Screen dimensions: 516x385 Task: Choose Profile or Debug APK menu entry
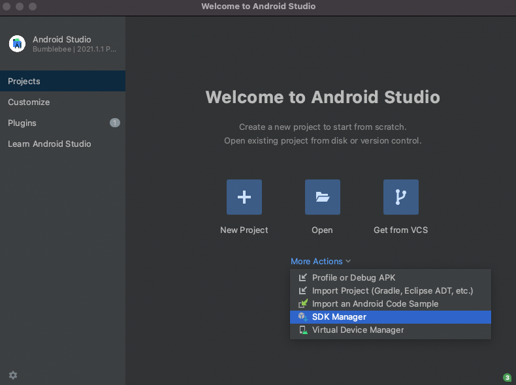tap(391, 277)
